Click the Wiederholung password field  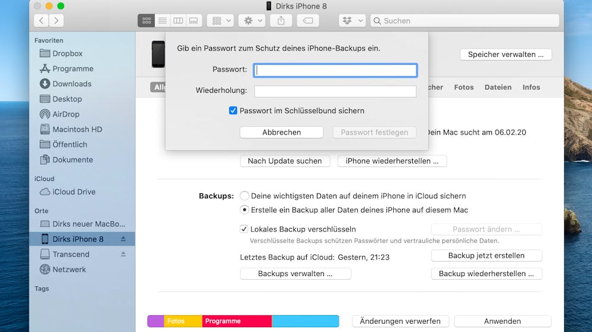335,91
